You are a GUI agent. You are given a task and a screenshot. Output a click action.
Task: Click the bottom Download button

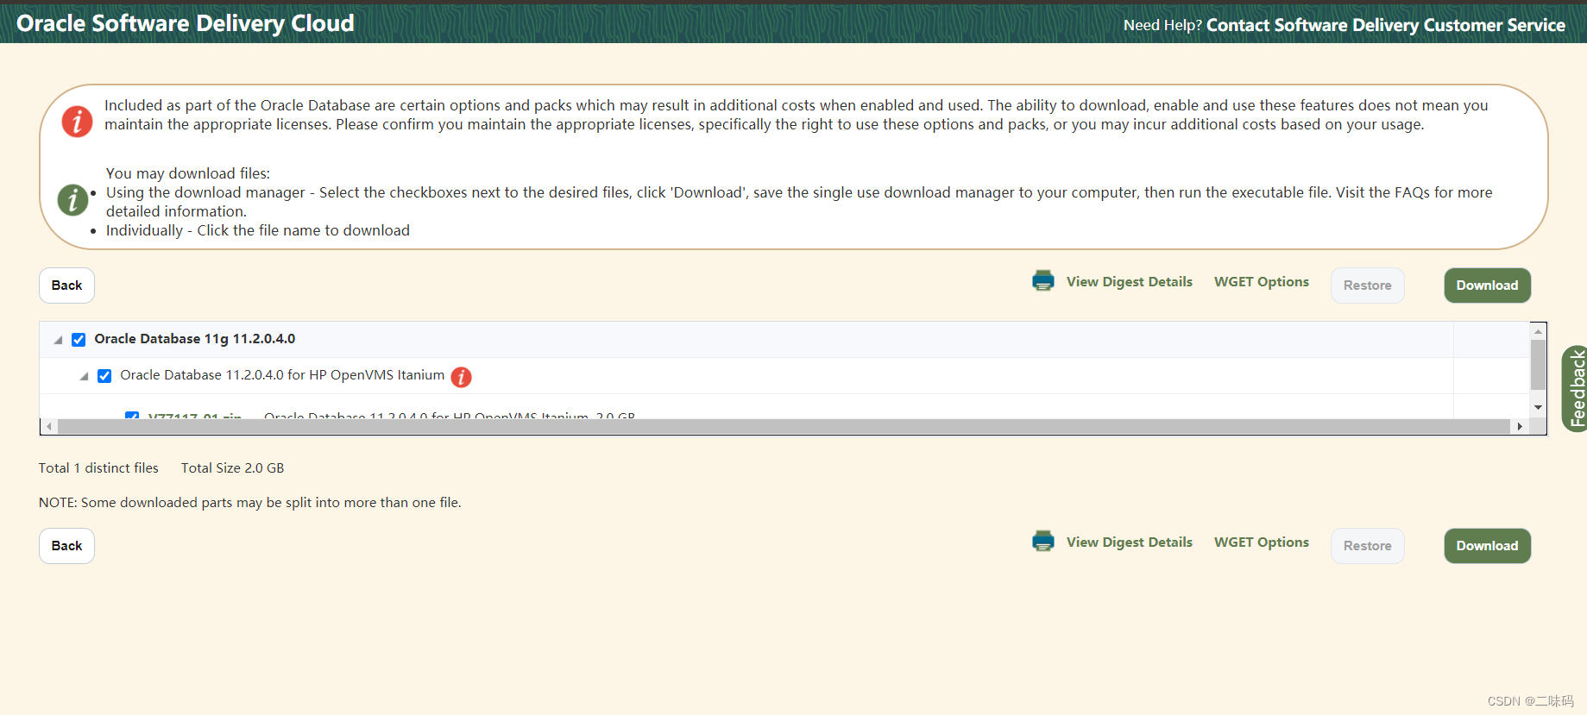pyautogui.click(x=1487, y=546)
